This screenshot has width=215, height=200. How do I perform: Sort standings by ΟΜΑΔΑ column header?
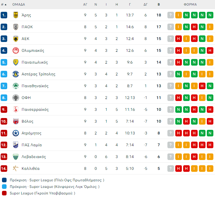[x=18, y=5]
